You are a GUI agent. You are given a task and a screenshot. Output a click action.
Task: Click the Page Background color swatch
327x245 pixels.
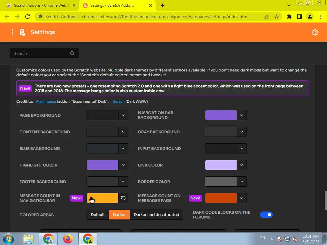click(x=103, y=115)
